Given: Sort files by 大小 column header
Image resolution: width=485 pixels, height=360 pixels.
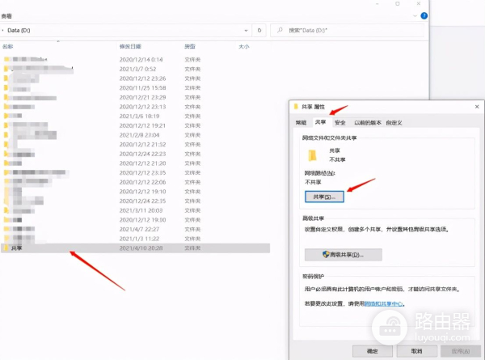Looking at the screenshot, I should click(x=244, y=46).
